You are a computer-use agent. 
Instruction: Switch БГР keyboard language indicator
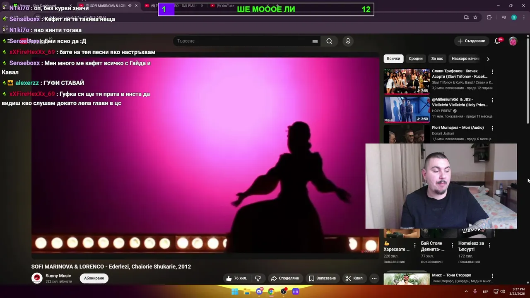coord(485,291)
